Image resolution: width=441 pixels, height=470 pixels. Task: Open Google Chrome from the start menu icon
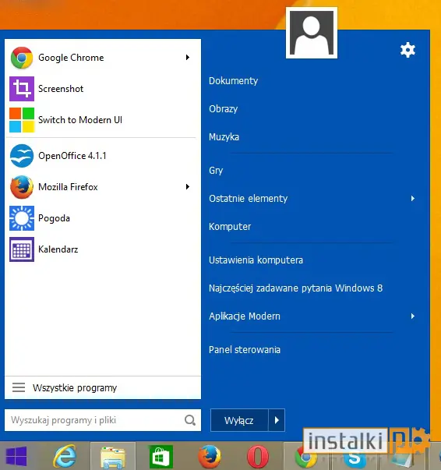tap(22, 58)
